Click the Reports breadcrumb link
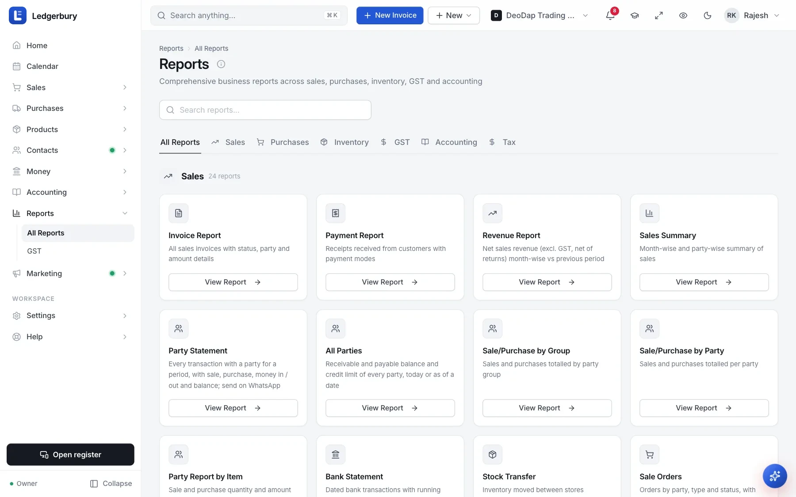The image size is (796, 497). 171,49
